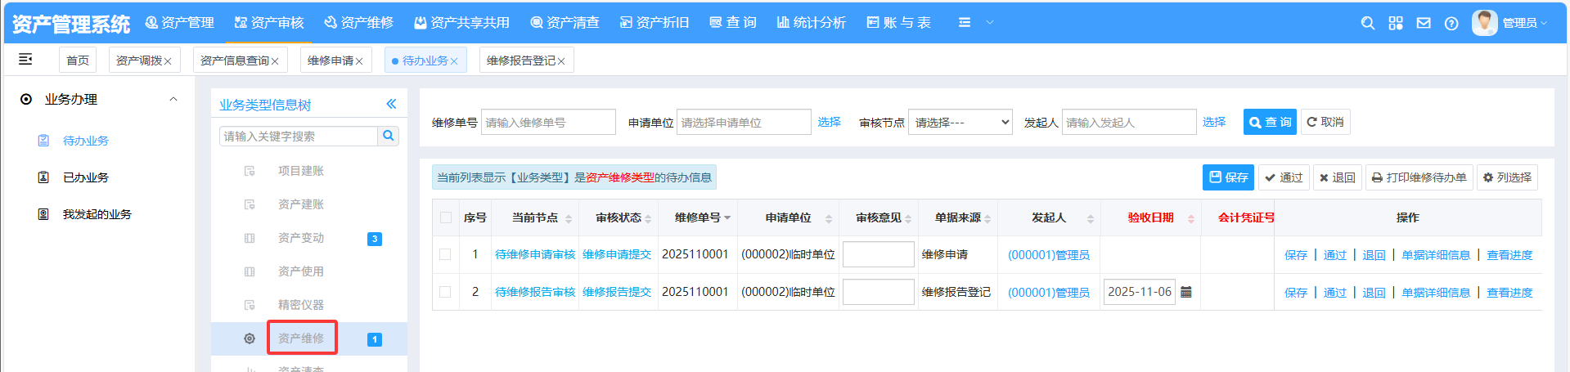Click the blue 查询 button
1570x372 pixels.
[x=1270, y=122]
